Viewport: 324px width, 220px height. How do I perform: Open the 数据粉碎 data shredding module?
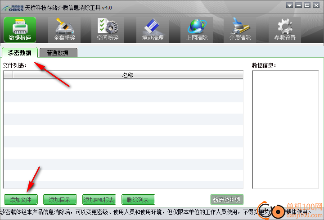[x=20, y=30]
